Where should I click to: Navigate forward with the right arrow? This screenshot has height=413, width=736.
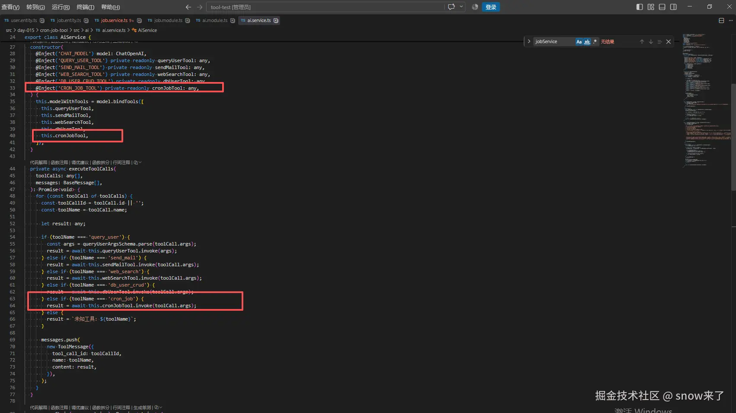pos(200,7)
